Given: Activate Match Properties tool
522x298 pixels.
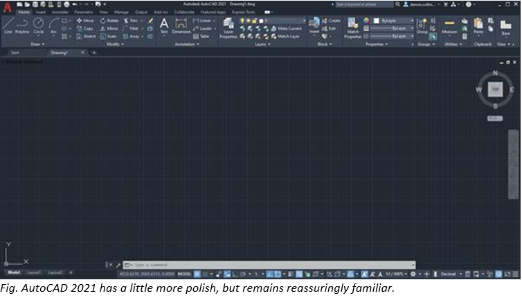Looking at the screenshot, I should click(352, 28).
